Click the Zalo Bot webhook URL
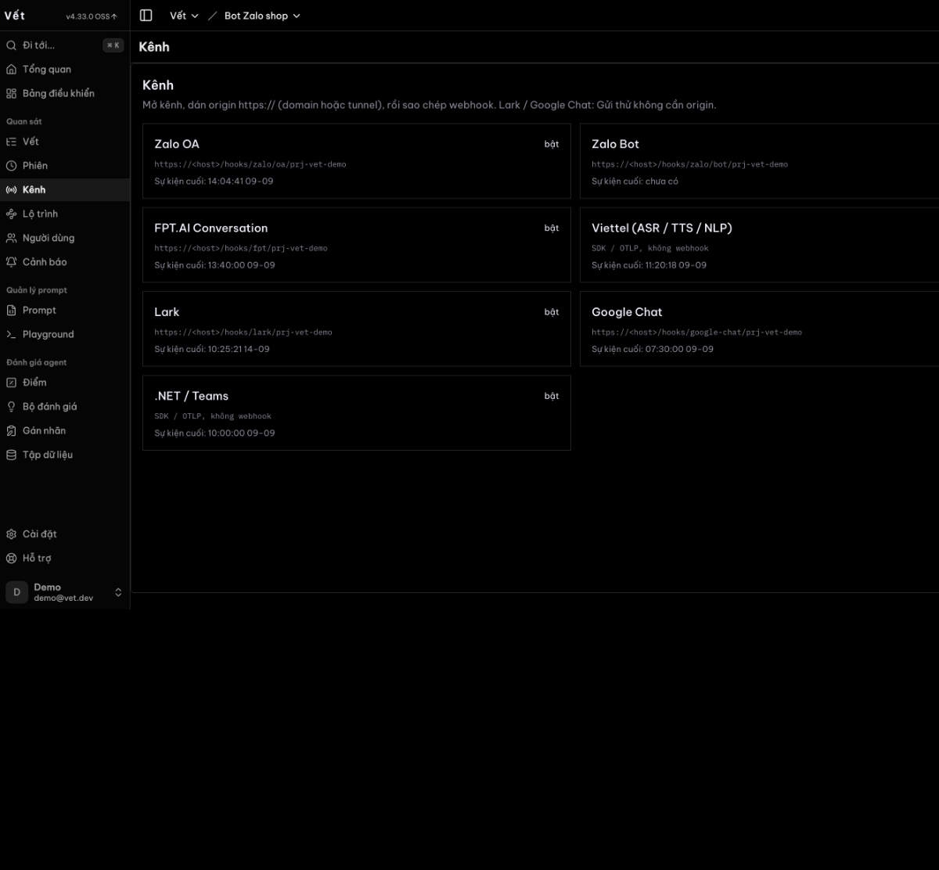939x870 pixels. [690, 164]
